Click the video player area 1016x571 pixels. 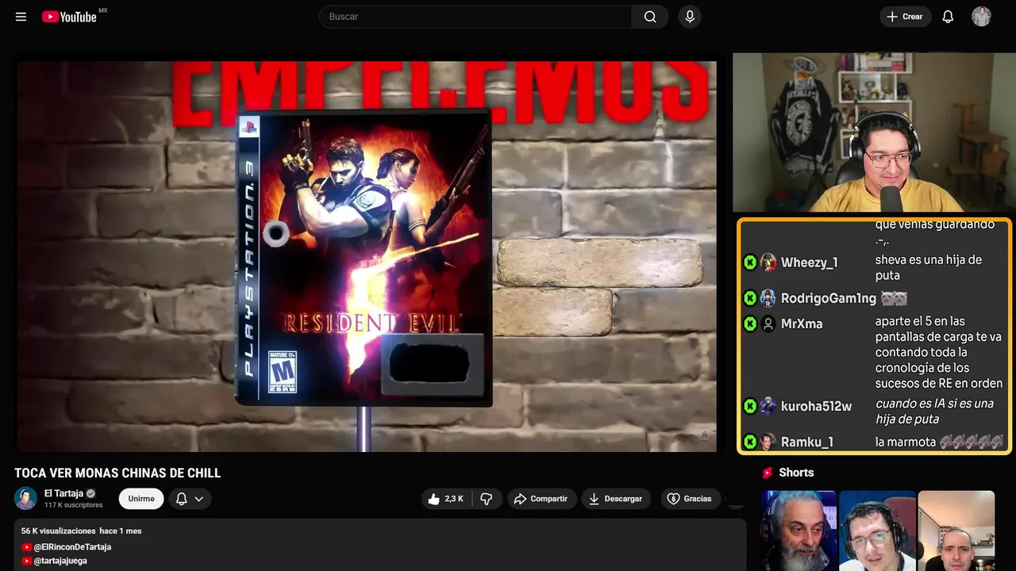(367, 256)
